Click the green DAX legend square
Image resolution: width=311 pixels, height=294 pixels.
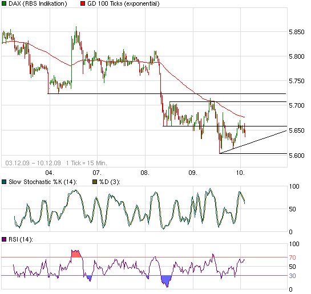click(4, 3)
